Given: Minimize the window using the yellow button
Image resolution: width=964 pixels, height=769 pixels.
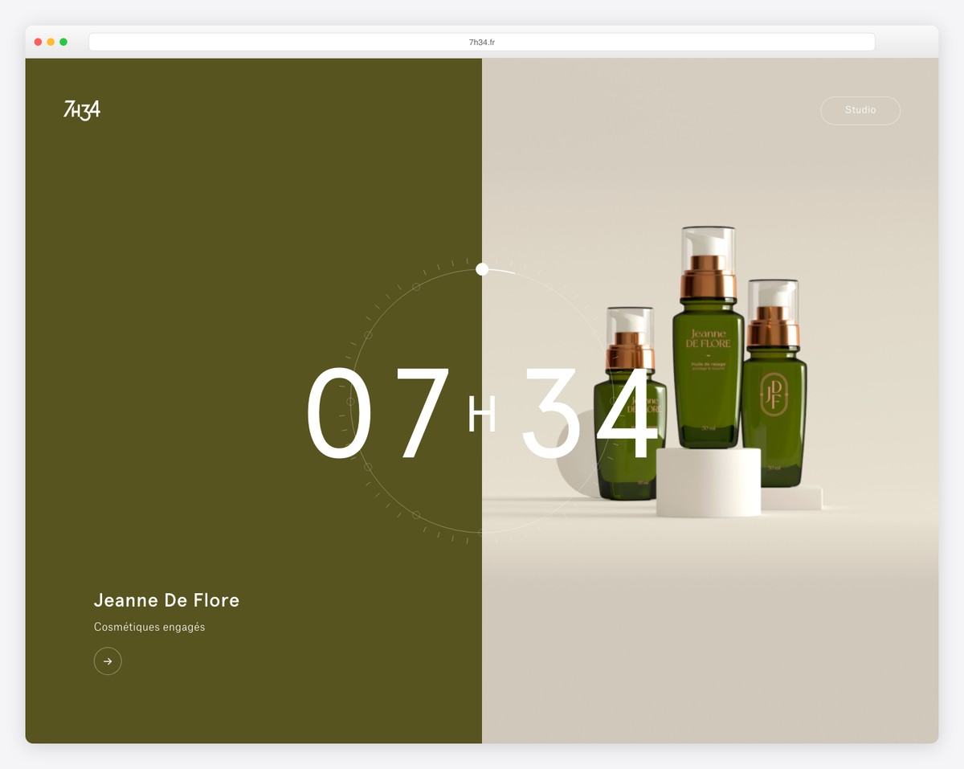Looking at the screenshot, I should tap(51, 42).
